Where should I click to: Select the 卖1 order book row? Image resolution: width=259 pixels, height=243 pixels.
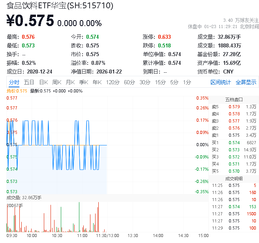pos(234,135)
